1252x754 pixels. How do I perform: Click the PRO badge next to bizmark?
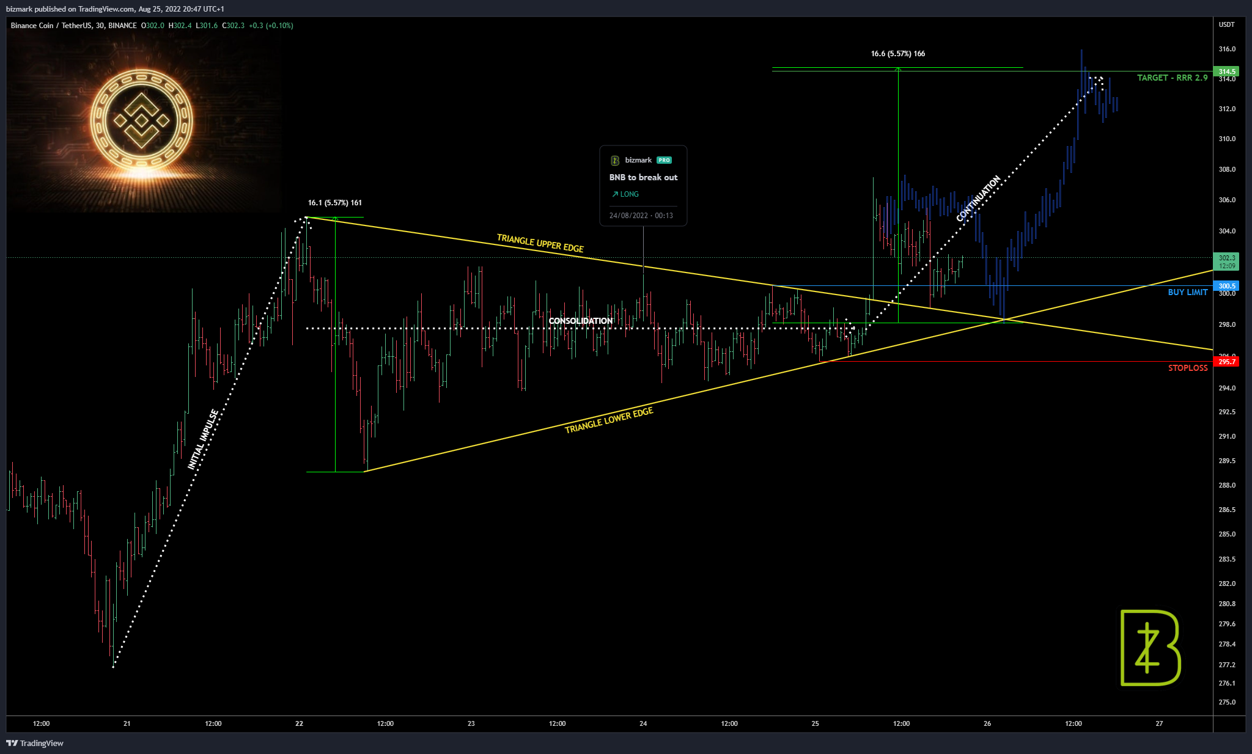664,160
